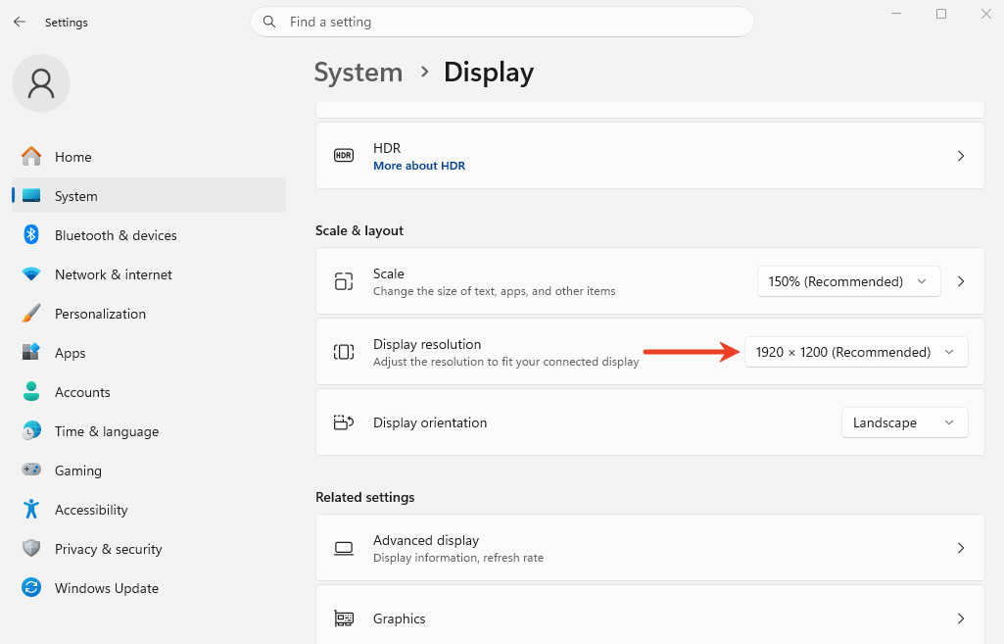Open Privacy & security section
The image size is (1004, 644).
point(149,549)
